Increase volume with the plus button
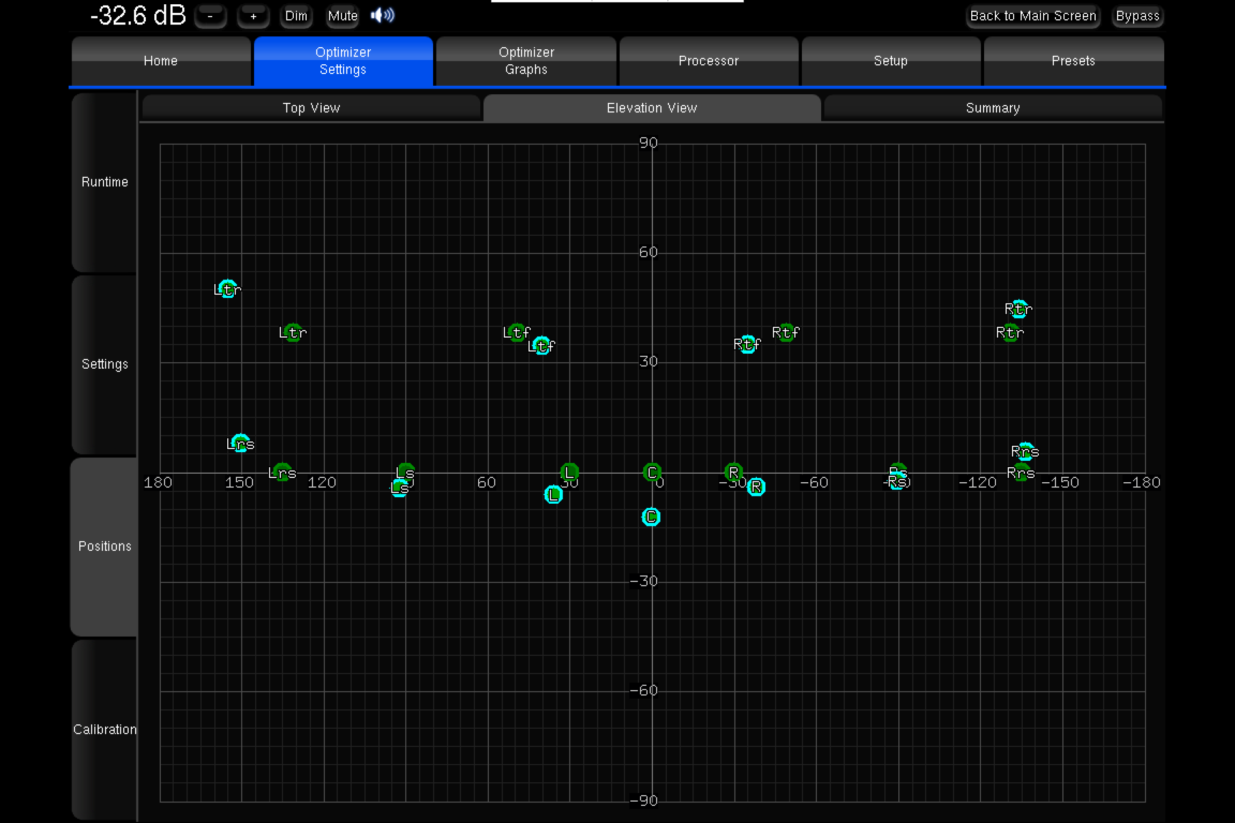Screen dimensions: 1235x823 (x=253, y=16)
